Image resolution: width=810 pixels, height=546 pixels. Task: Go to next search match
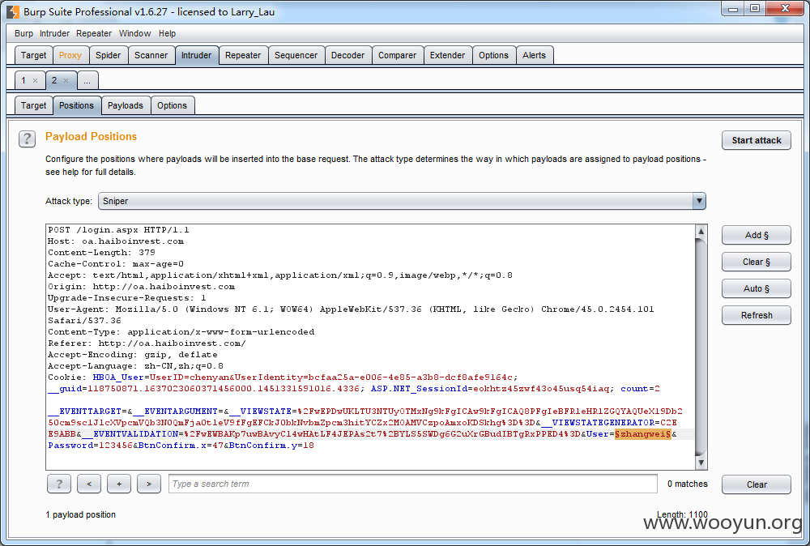(149, 484)
